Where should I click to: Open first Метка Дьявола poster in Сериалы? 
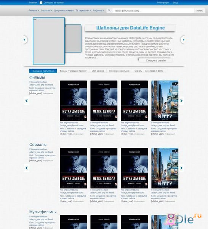tap(73, 168)
